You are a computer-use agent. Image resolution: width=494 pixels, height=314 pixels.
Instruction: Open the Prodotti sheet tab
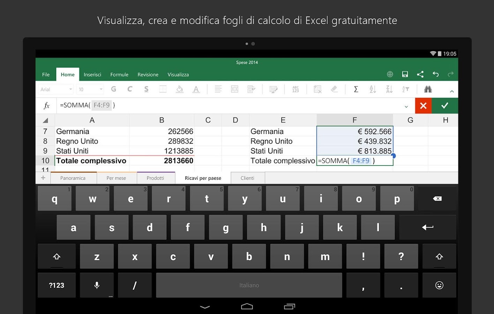(155, 178)
